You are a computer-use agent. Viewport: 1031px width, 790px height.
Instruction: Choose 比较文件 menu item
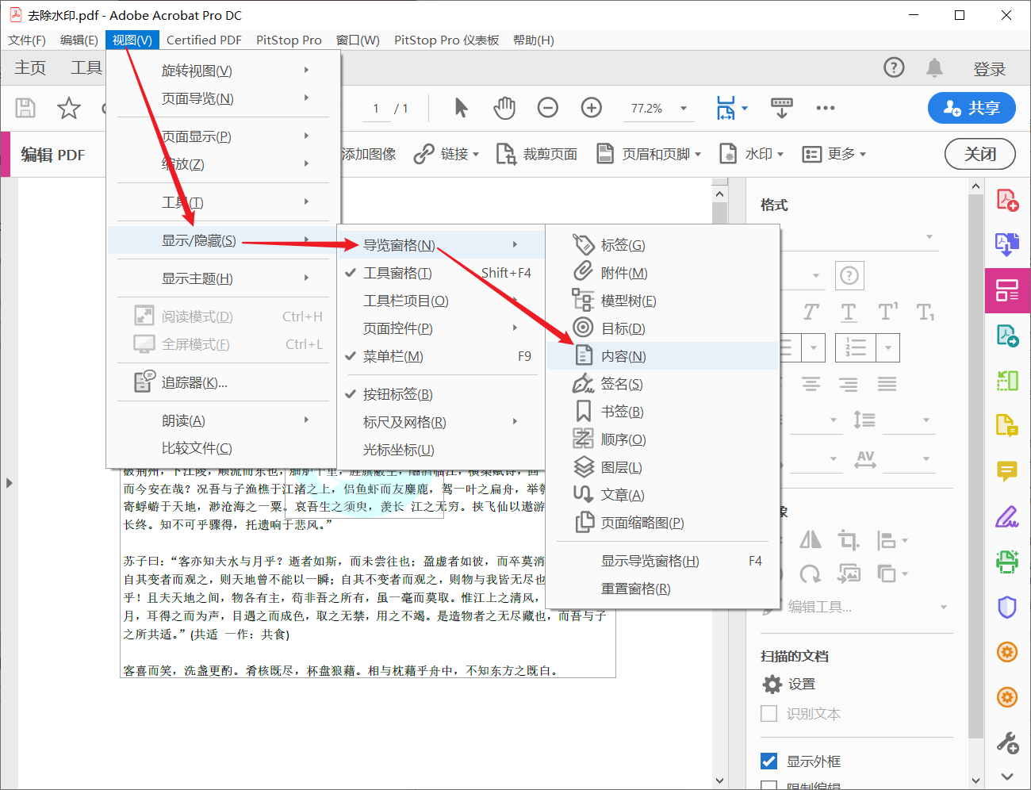pos(223,448)
